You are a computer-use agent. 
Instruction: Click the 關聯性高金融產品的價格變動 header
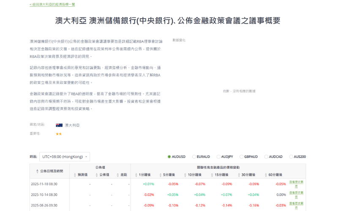218,167
